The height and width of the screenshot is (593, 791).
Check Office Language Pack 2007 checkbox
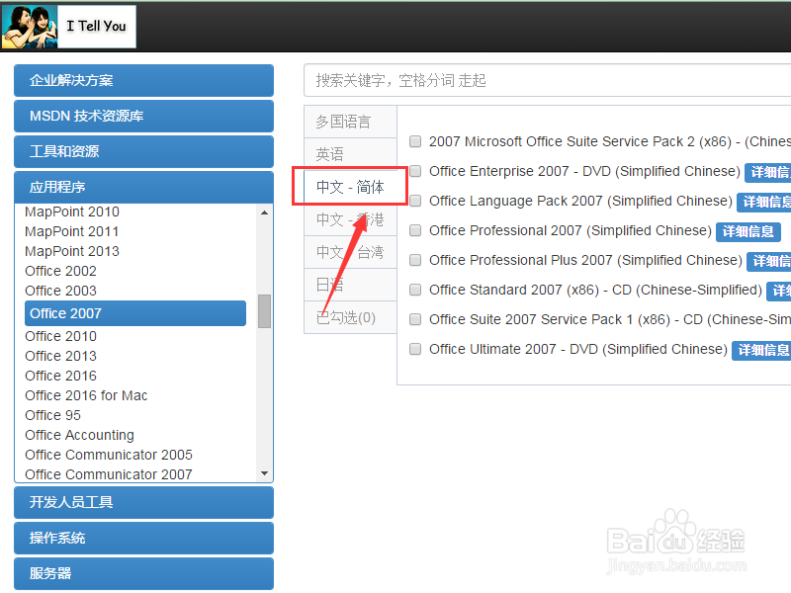click(415, 201)
